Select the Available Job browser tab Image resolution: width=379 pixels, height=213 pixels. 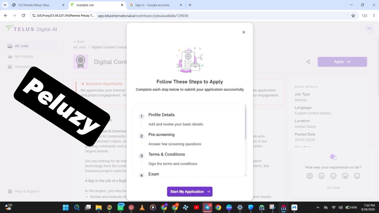click(x=97, y=5)
